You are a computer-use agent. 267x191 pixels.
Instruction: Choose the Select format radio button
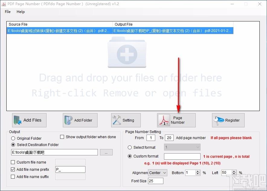(130, 147)
